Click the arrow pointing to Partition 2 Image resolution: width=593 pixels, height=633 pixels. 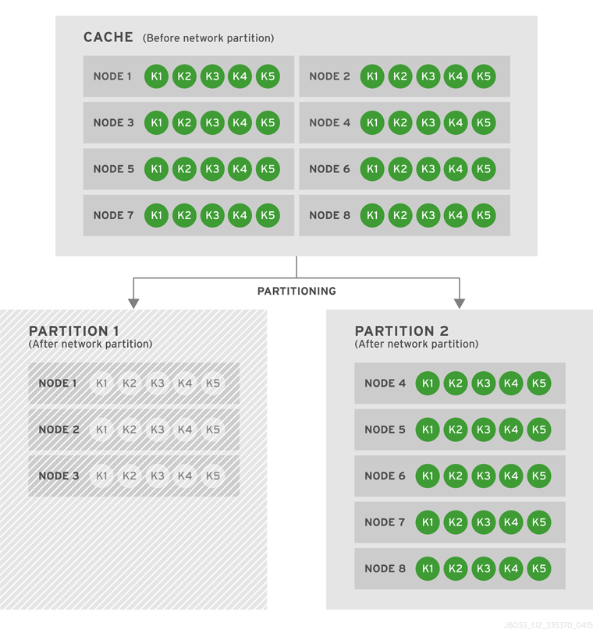coord(460,300)
